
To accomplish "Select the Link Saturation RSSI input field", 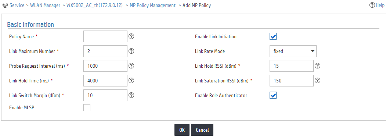I will (x=292, y=81).
